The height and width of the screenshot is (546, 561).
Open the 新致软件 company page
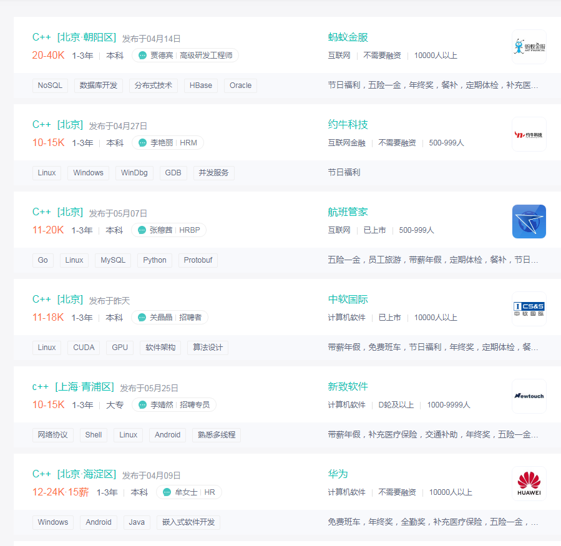coord(348,386)
